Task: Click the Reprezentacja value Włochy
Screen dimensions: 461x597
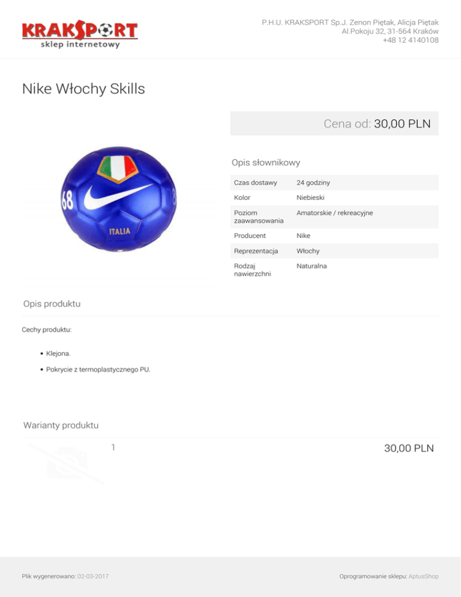Action: 308,251
